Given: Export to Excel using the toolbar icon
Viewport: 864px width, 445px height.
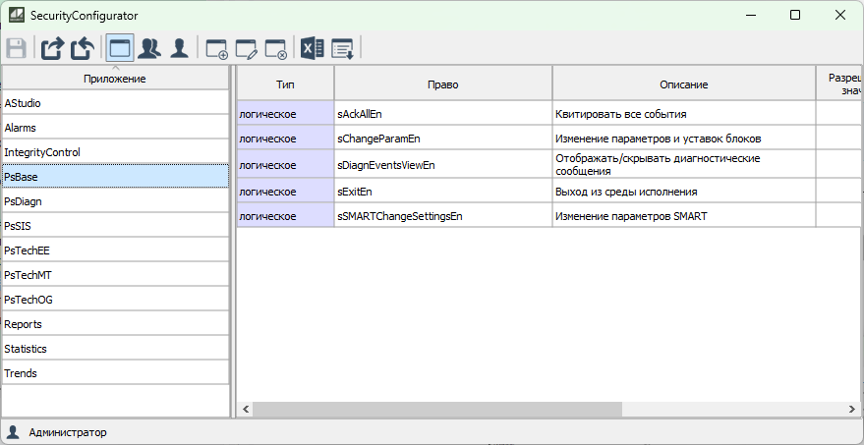Looking at the screenshot, I should click(313, 48).
